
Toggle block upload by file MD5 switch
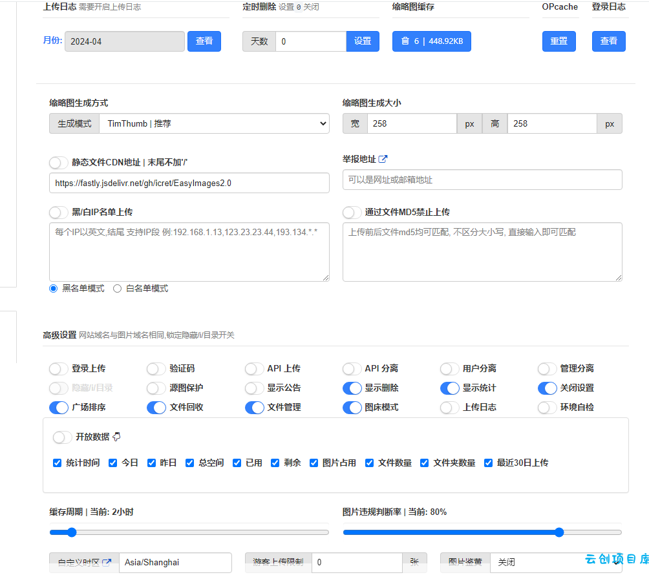click(x=352, y=212)
